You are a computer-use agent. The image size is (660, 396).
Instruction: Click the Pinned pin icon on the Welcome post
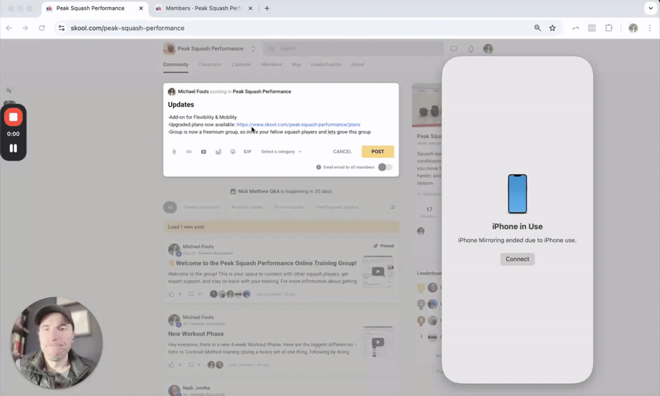click(376, 246)
